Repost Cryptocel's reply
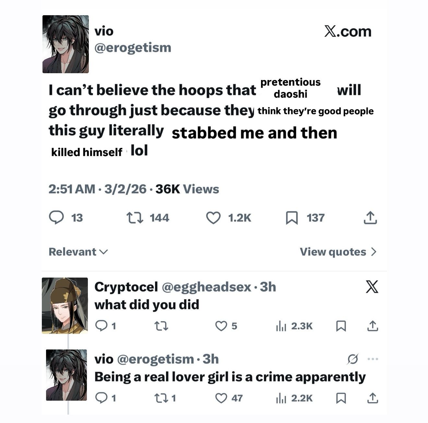Screen dimensions: 428x423 [161, 326]
